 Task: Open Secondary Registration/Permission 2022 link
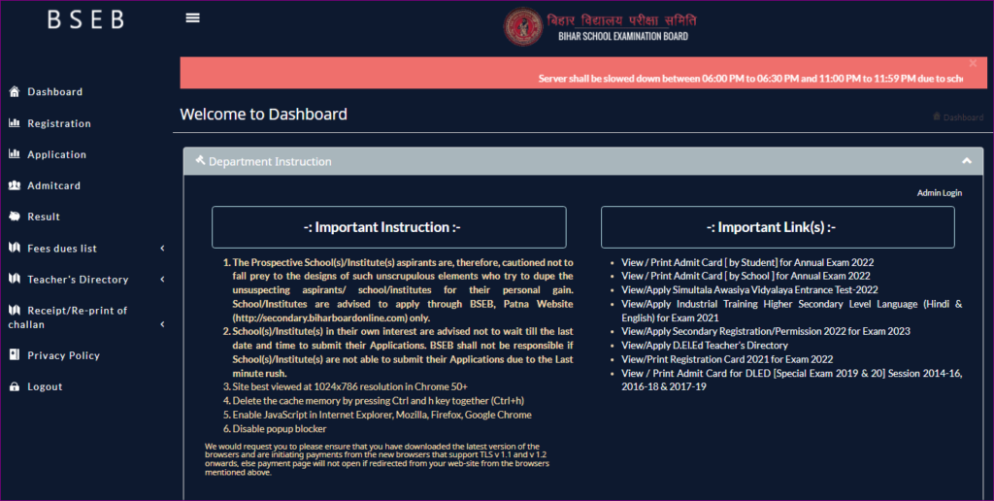pos(765,331)
